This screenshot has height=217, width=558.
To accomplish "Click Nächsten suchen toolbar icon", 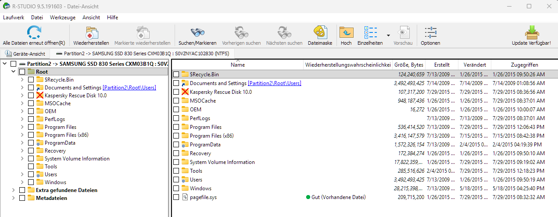I will 284,32.
